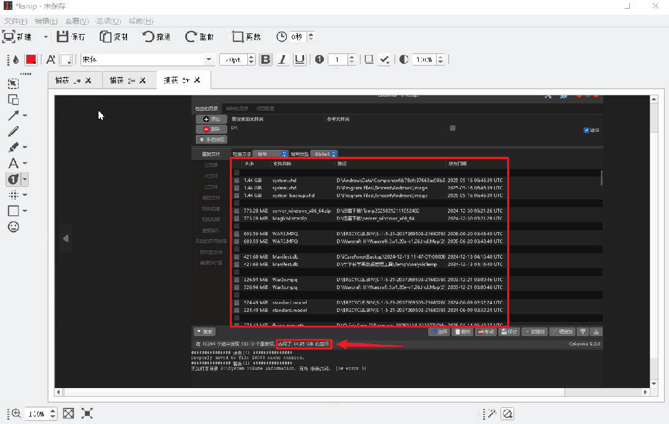669x424 pixels.
Task: Click the starting number '1' circle icon
Action: coord(320,59)
